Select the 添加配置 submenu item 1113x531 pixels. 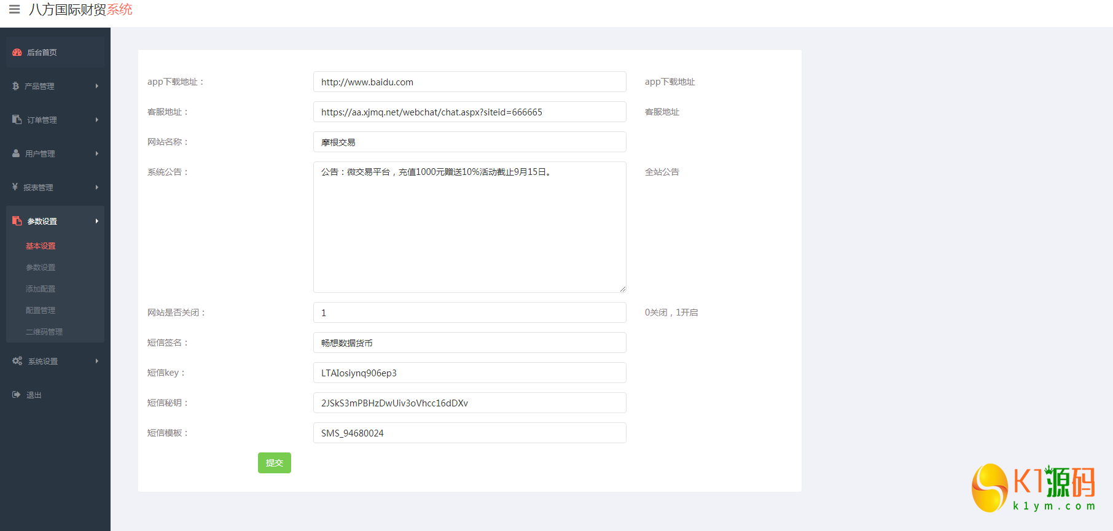[x=41, y=289]
